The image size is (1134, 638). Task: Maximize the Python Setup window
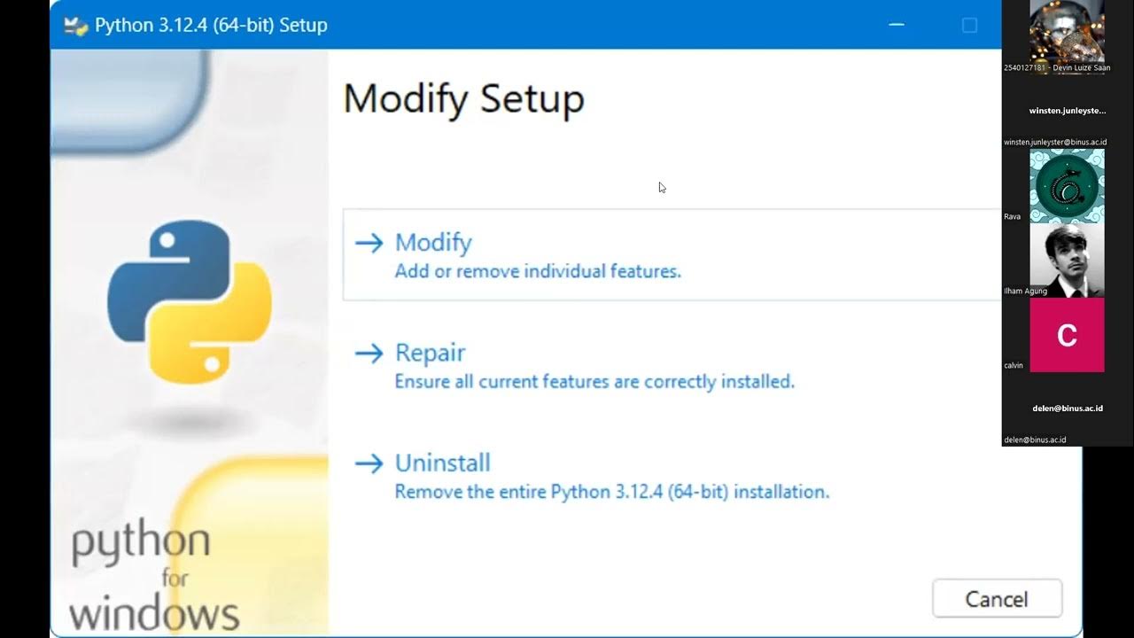click(x=969, y=25)
